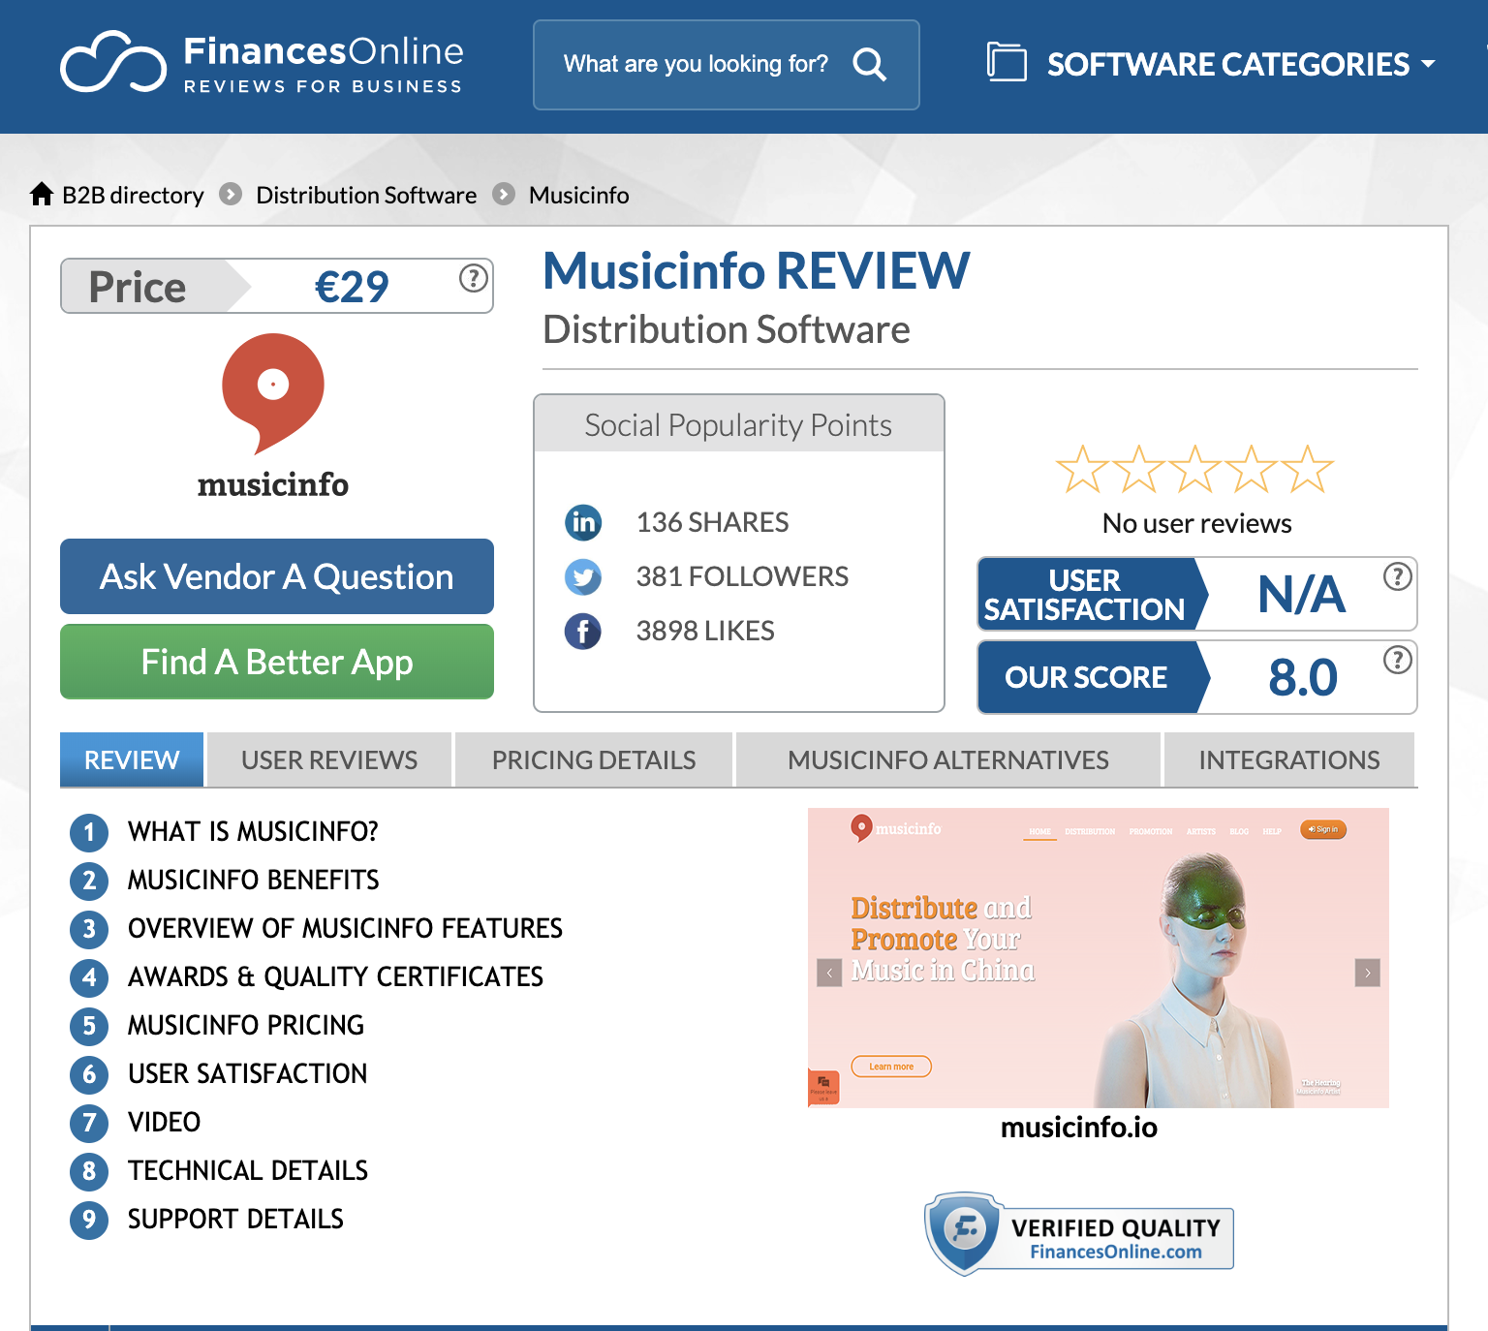The width and height of the screenshot is (1488, 1331).
Task: Click the Verified Quality badge
Action: (1079, 1234)
